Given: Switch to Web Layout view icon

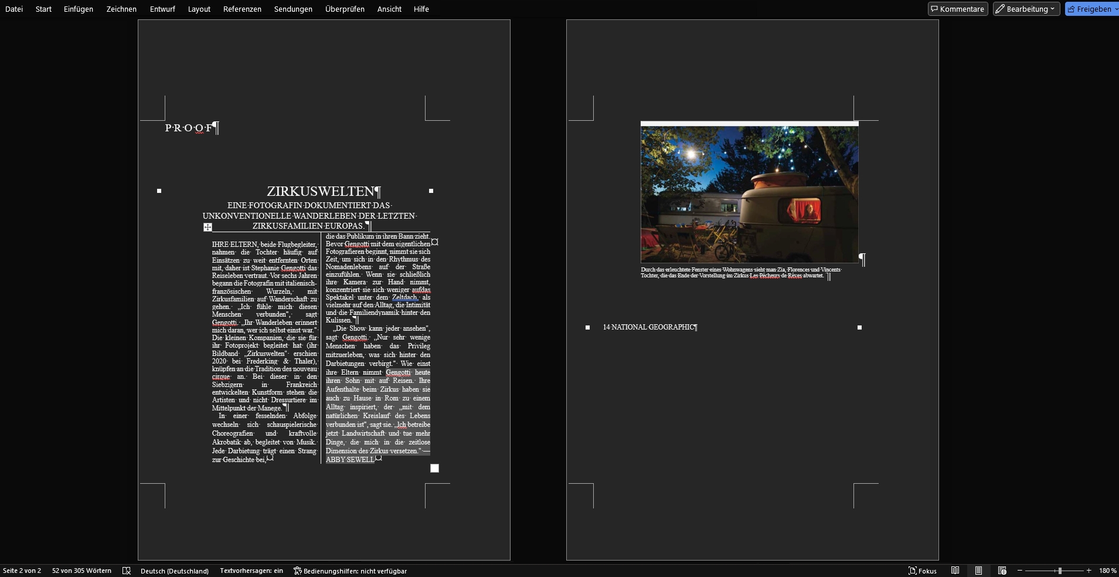Looking at the screenshot, I should click(1002, 571).
